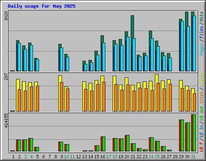Click the day 29 green kB Out bar
The height and width of the screenshot is (161, 206).
(x=182, y=136)
